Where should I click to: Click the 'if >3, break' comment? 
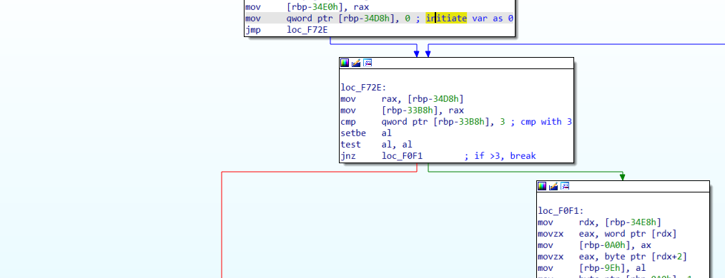(505, 156)
